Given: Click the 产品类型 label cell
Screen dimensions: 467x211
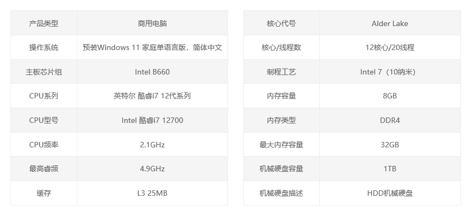Looking at the screenshot, I should pyautogui.click(x=44, y=23).
